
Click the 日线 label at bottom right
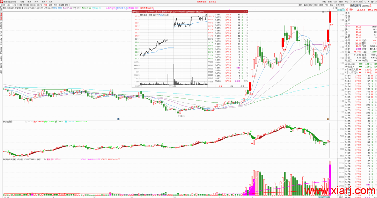341,197
